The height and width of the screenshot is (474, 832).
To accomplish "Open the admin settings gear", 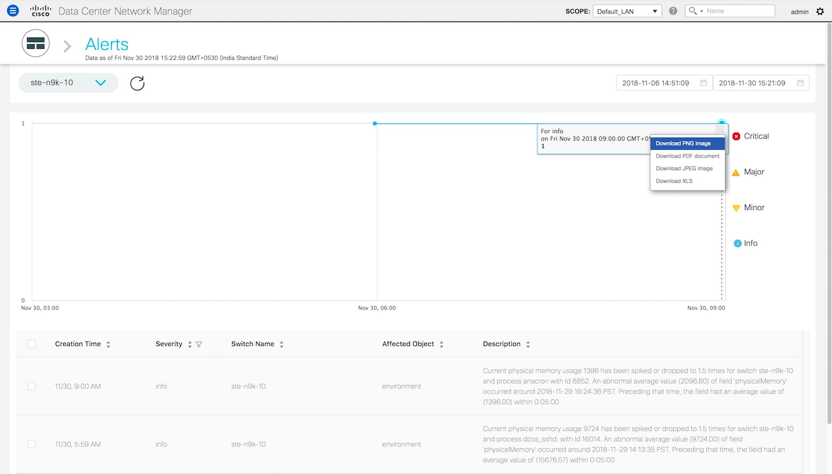I will click(x=820, y=11).
